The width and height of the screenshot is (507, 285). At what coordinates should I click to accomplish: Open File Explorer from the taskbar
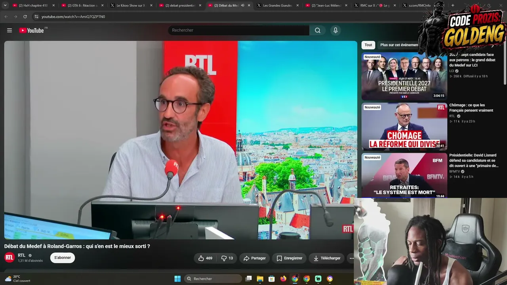click(x=260, y=279)
